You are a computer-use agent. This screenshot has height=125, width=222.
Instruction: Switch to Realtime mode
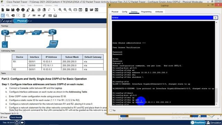pos(198,123)
